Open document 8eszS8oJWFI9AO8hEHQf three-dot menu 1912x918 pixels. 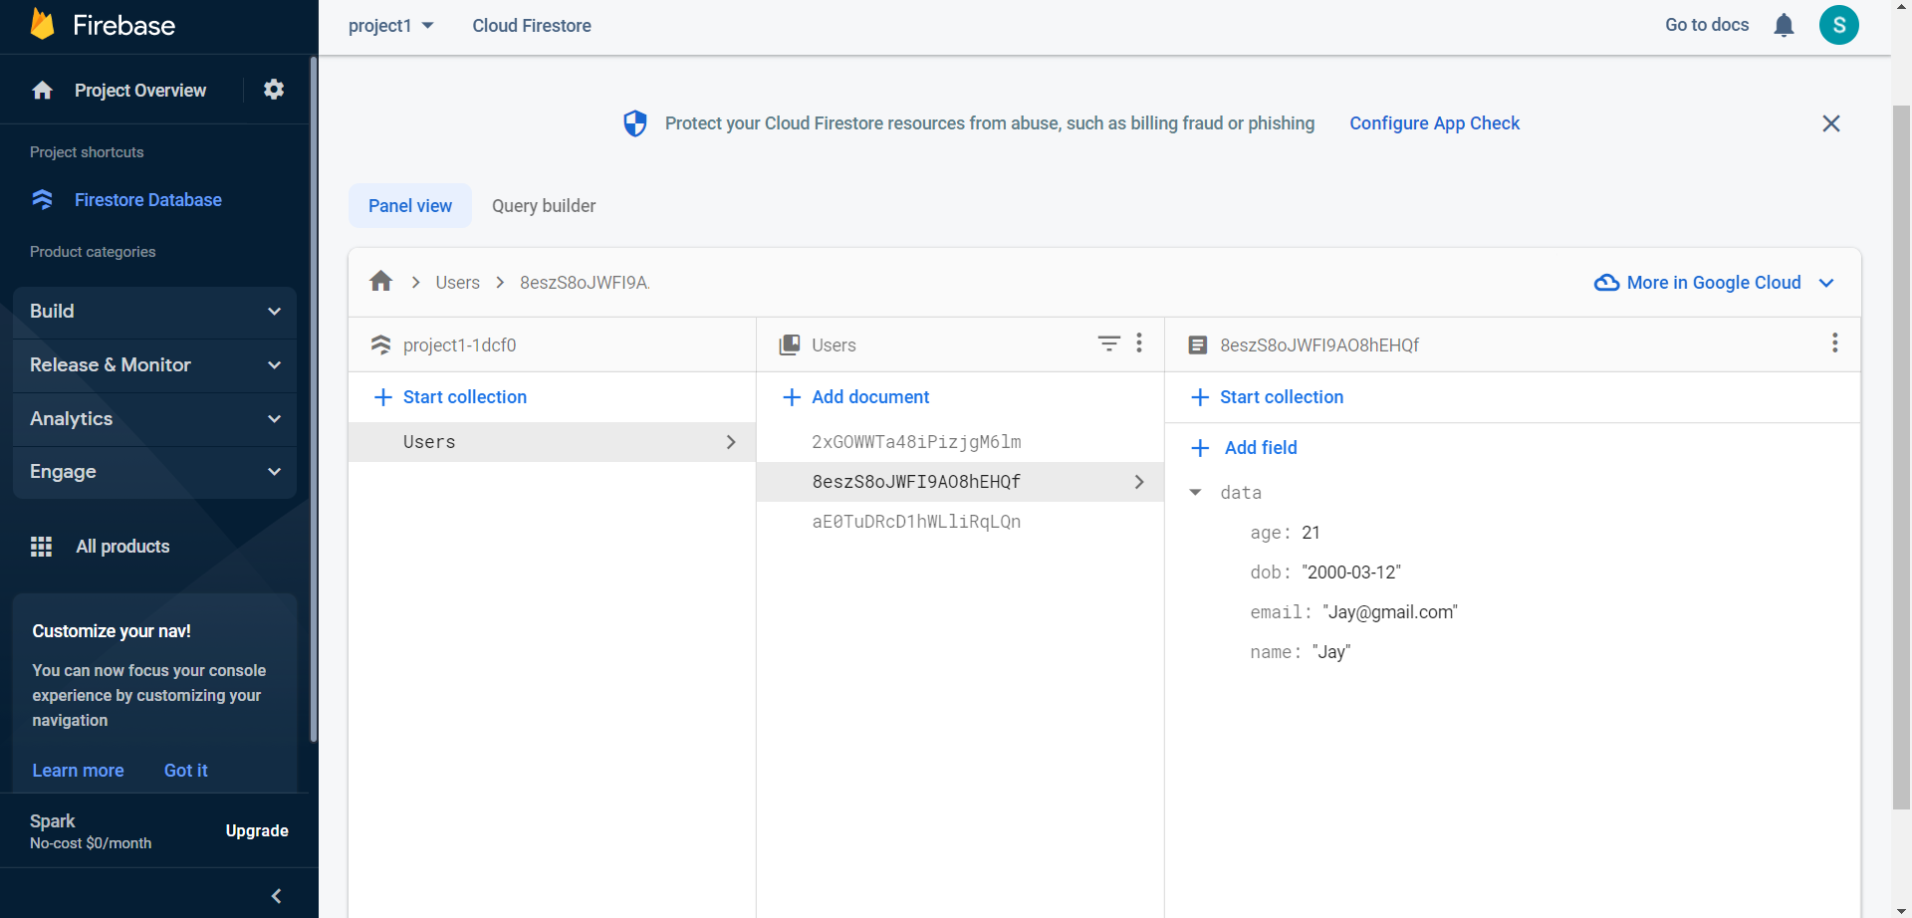[x=1834, y=344]
